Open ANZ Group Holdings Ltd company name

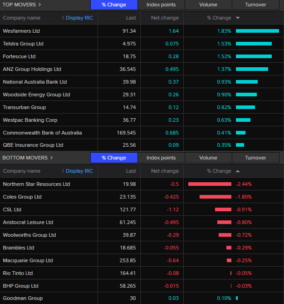tap(32, 69)
